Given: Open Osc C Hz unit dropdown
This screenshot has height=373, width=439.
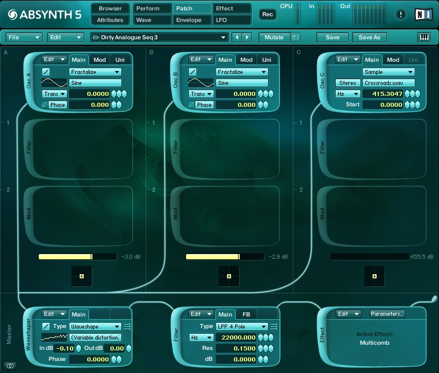Looking at the screenshot, I should point(348,94).
